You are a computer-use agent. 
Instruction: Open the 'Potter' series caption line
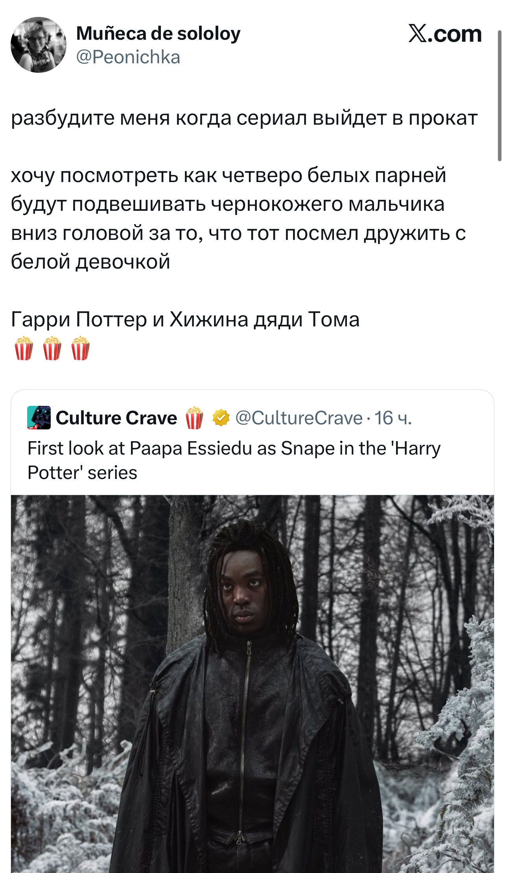pos(83,473)
